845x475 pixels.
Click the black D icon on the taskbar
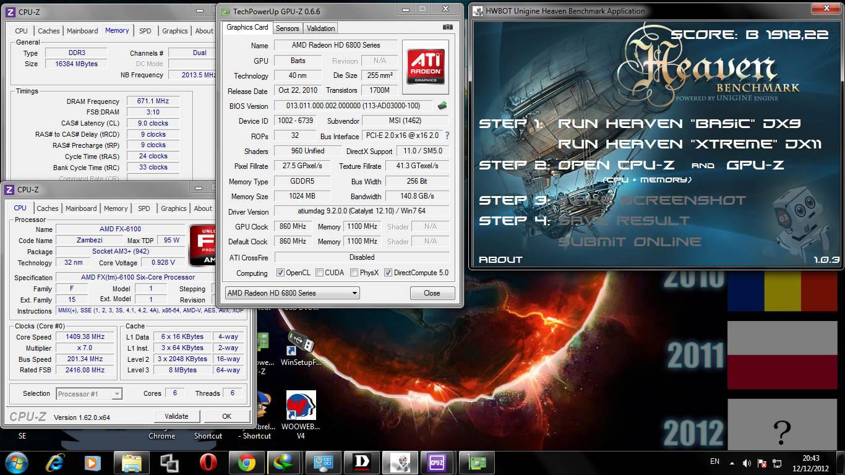point(362,463)
